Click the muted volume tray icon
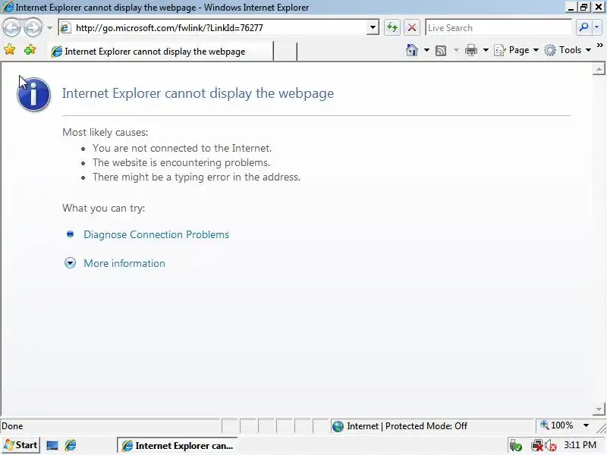The height and width of the screenshot is (455, 607). click(x=551, y=446)
